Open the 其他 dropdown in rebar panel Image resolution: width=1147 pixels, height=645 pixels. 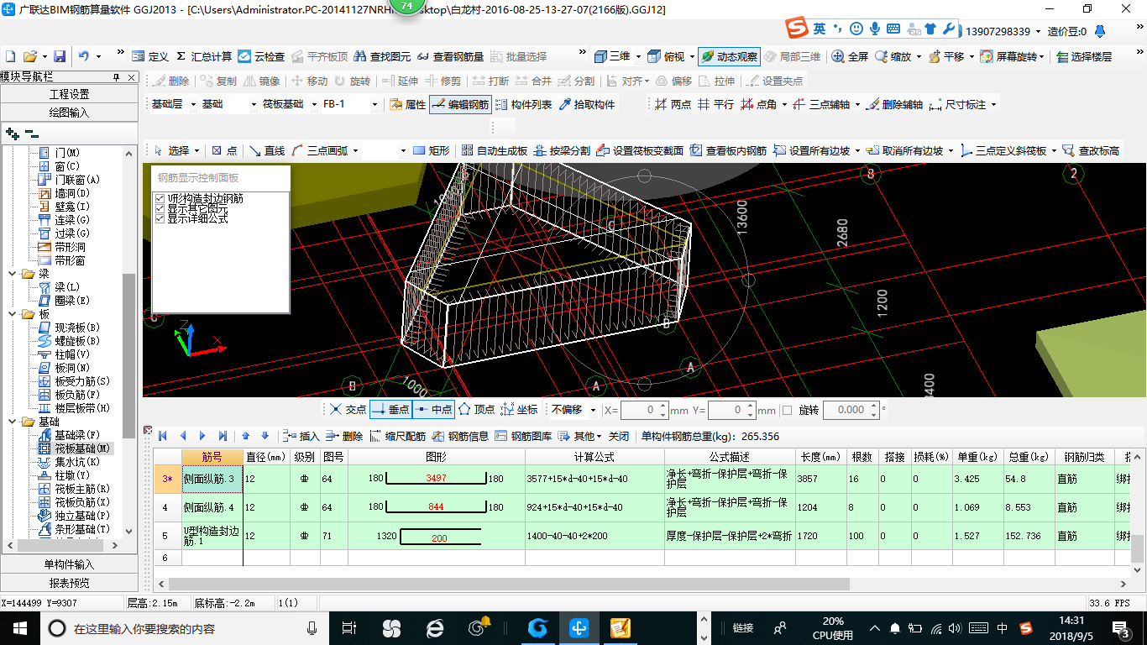pos(582,436)
